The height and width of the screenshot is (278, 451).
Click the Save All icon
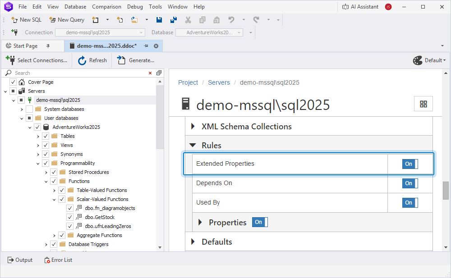point(174,19)
